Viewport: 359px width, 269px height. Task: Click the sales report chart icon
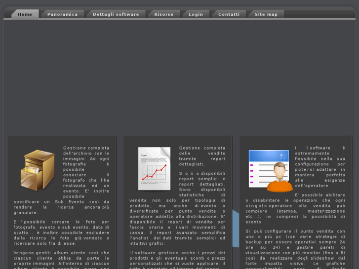154,168
